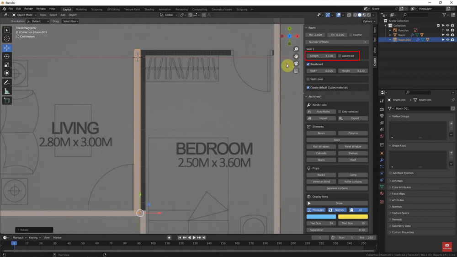Enable the Wall cover checkbox
The width and height of the screenshot is (457, 257).
click(308, 80)
